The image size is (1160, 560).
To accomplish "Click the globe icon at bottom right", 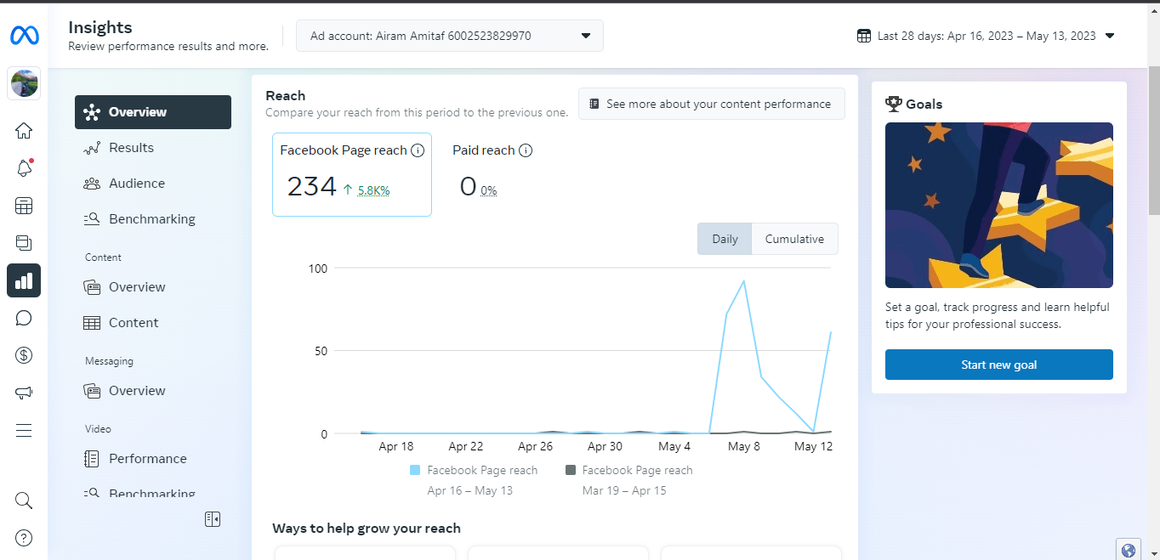I will [1129, 550].
